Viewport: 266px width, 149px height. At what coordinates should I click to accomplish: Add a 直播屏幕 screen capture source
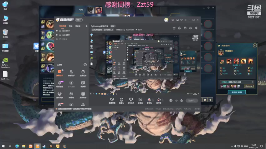point(112,101)
